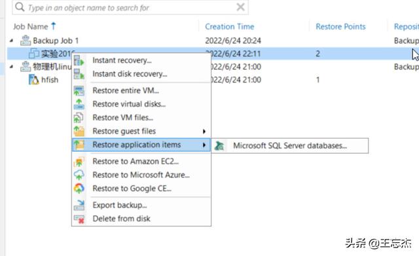The height and width of the screenshot is (256, 419).
Task: Click the Restore VM files icon
Action: 79,118
